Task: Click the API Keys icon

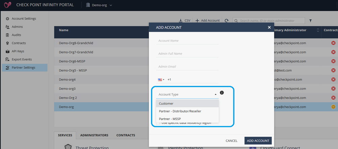Action: pos(7,51)
